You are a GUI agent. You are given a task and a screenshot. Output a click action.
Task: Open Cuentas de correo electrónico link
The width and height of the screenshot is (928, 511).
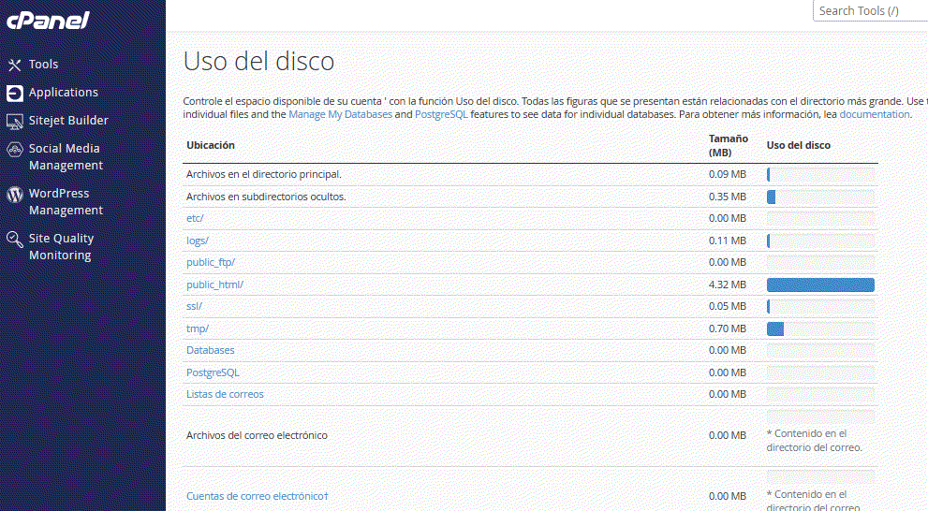[x=257, y=496]
